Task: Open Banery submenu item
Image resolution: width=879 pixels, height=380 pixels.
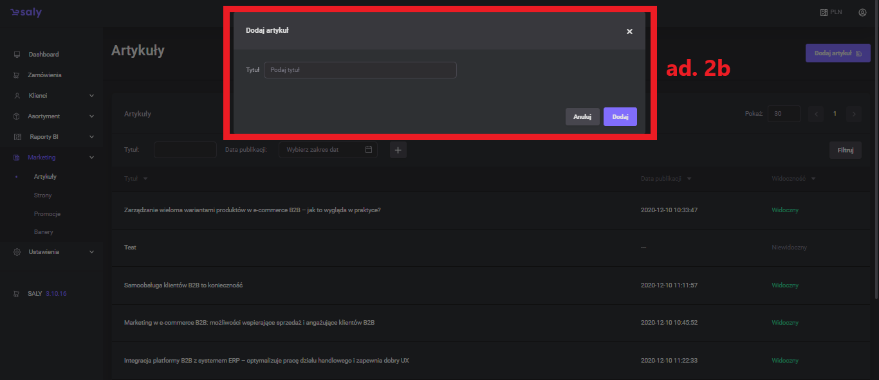Action: [44, 231]
